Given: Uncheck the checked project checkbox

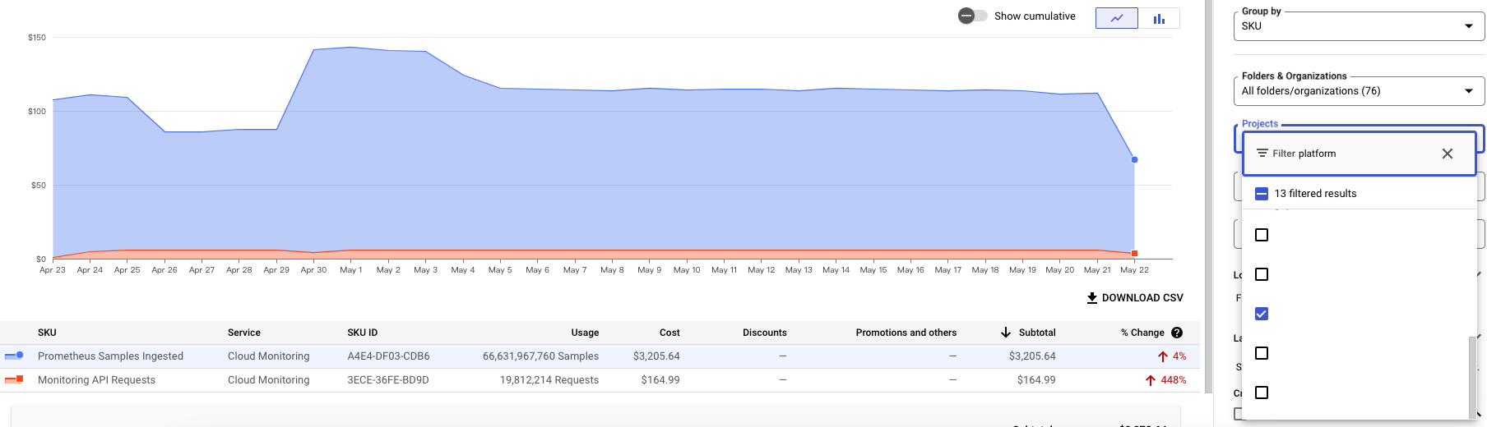Looking at the screenshot, I should [x=1262, y=314].
